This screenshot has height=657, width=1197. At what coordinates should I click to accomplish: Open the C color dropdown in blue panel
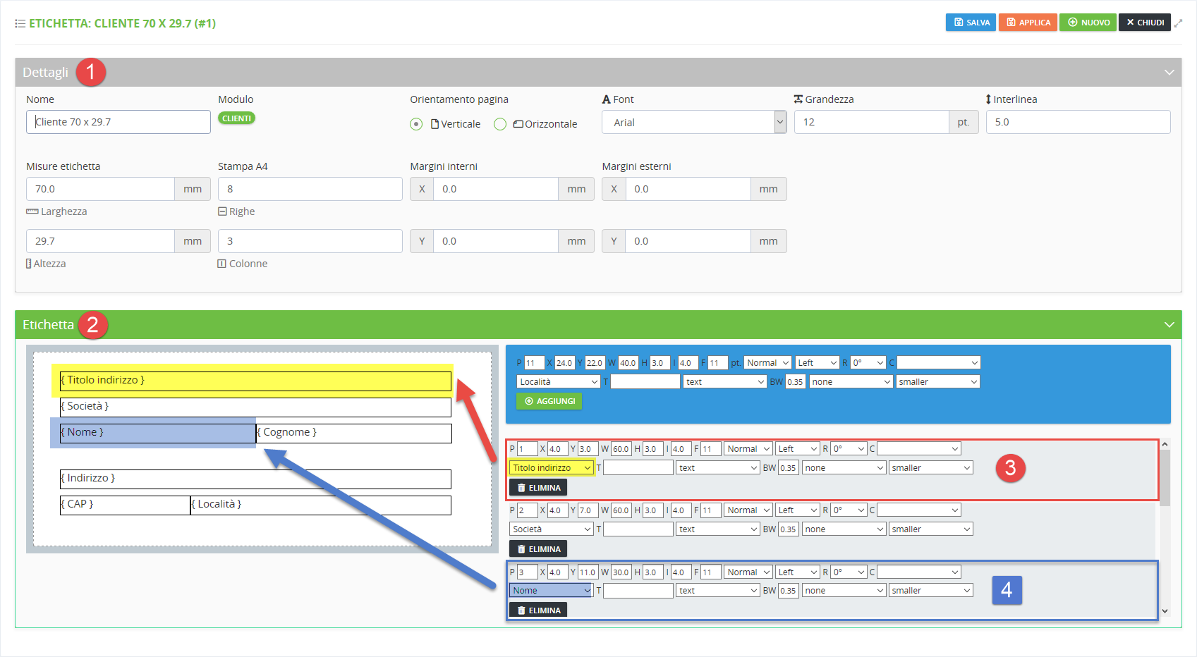(x=938, y=363)
